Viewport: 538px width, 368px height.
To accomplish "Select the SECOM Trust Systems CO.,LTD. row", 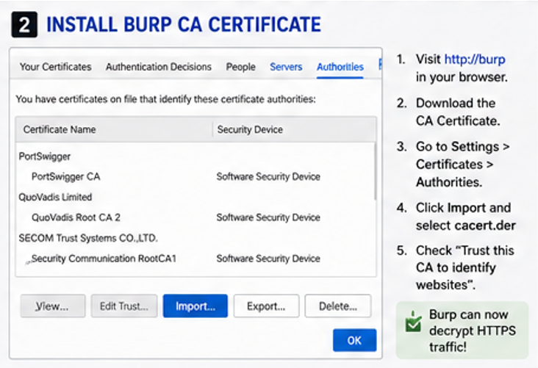I will point(196,238).
